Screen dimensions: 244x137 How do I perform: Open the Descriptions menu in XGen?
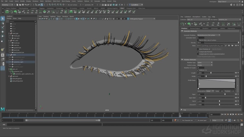tap(196, 17)
